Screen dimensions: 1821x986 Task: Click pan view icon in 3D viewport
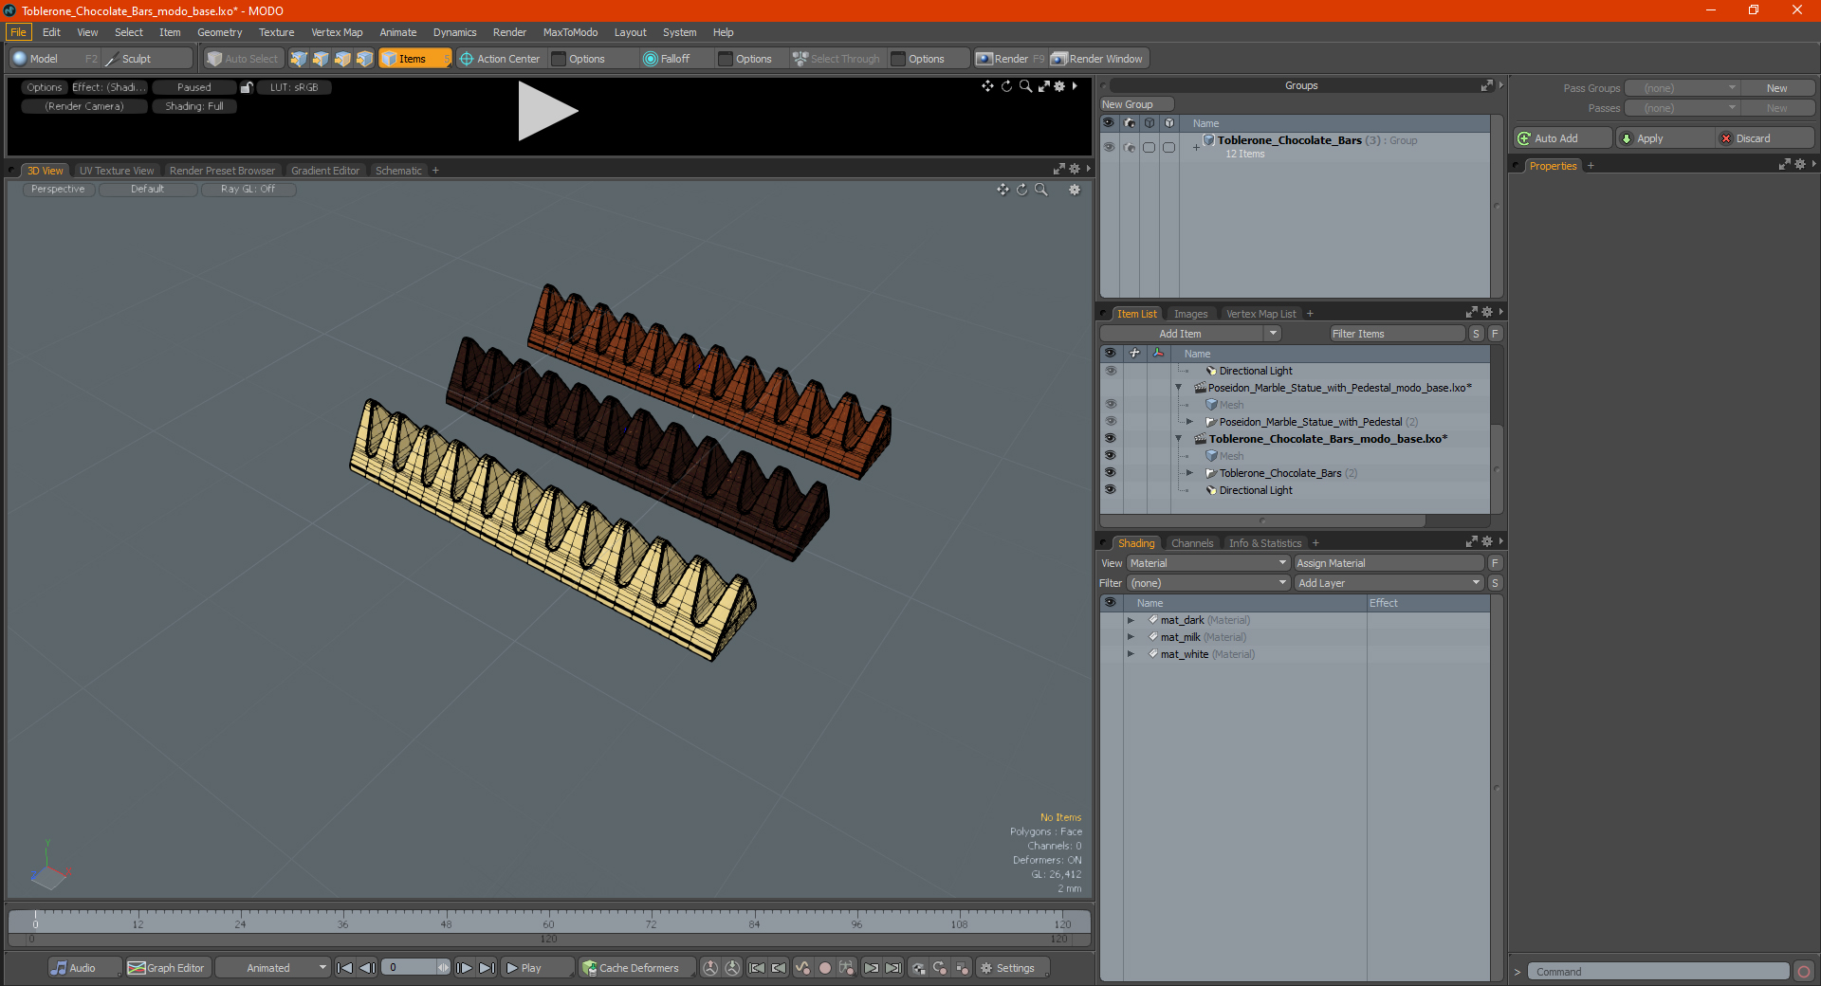(x=1002, y=190)
